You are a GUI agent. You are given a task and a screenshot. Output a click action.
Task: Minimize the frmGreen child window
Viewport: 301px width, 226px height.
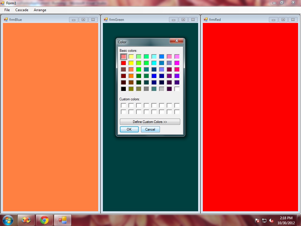[173, 20]
